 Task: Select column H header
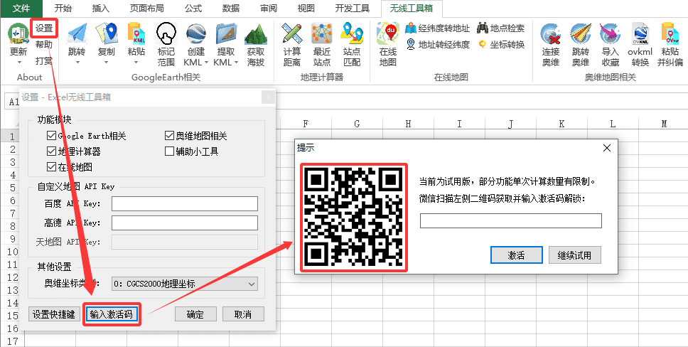(408, 124)
